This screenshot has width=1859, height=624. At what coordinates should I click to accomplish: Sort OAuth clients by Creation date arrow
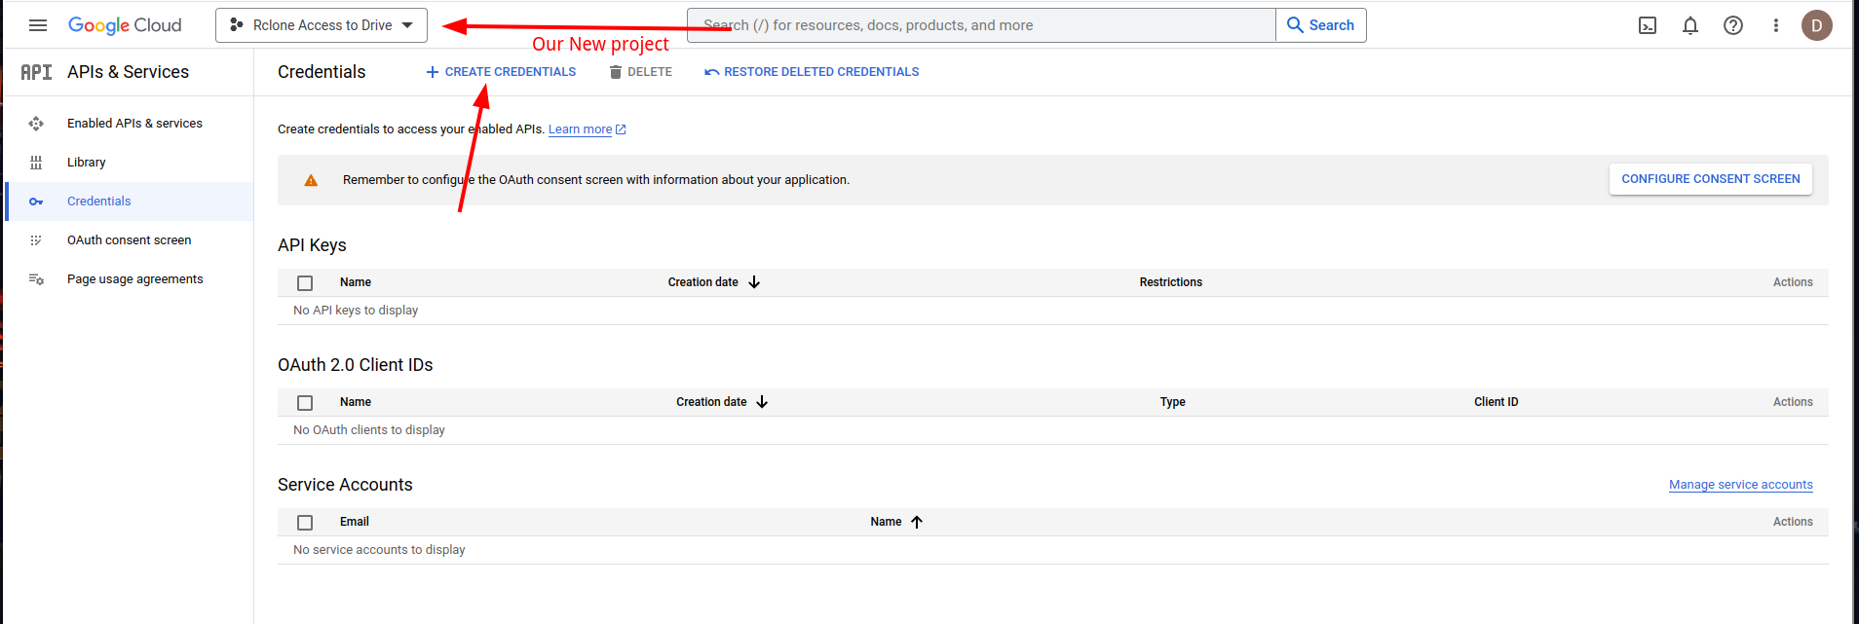(x=762, y=402)
